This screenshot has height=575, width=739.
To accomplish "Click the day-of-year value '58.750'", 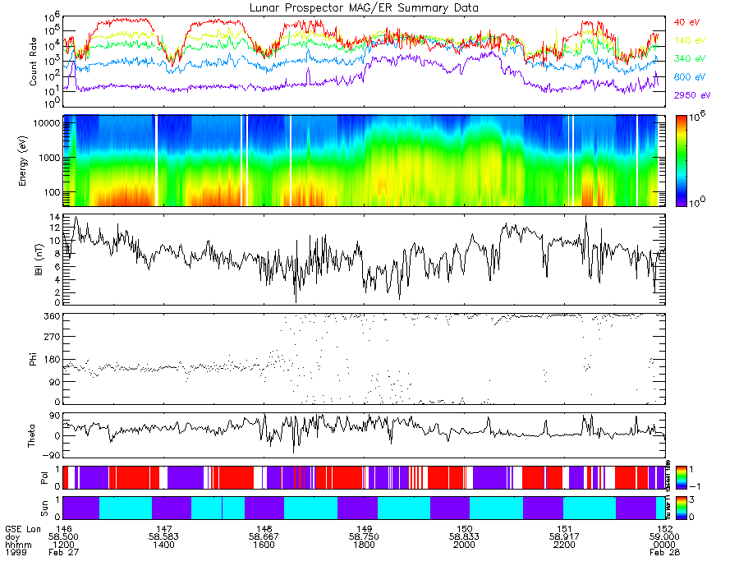I will coord(364,537).
